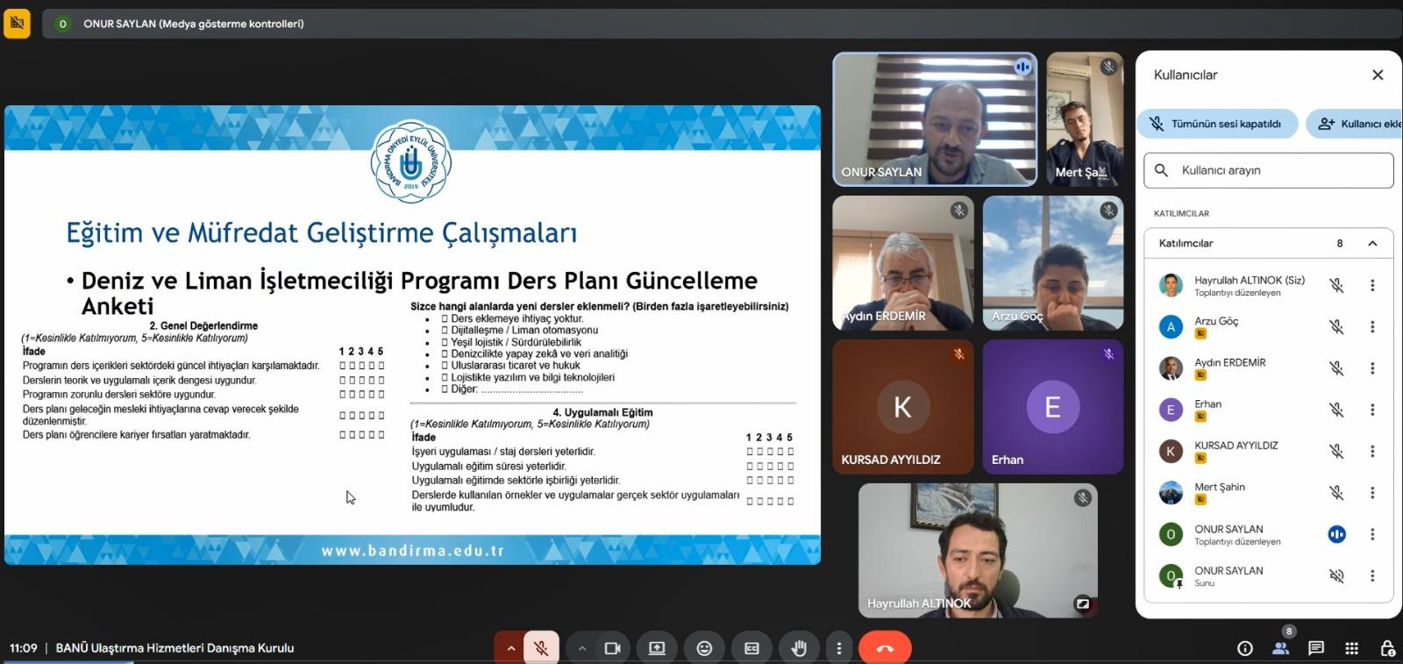Open host controls lock icon
The height and width of the screenshot is (664, 1403).
pos(1387,648)
